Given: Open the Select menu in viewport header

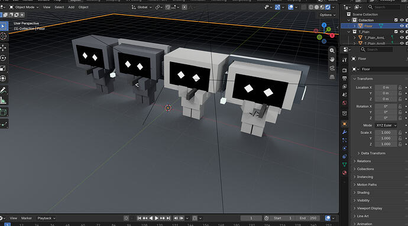Looking at the screenshot, I should tap(59, 7).
